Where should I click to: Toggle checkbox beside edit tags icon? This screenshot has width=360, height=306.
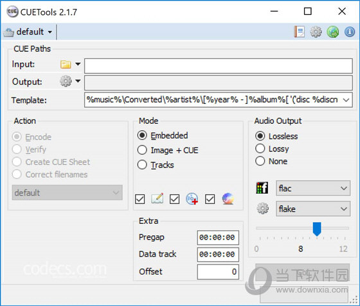pyautogui.click(x=140, y=199)
